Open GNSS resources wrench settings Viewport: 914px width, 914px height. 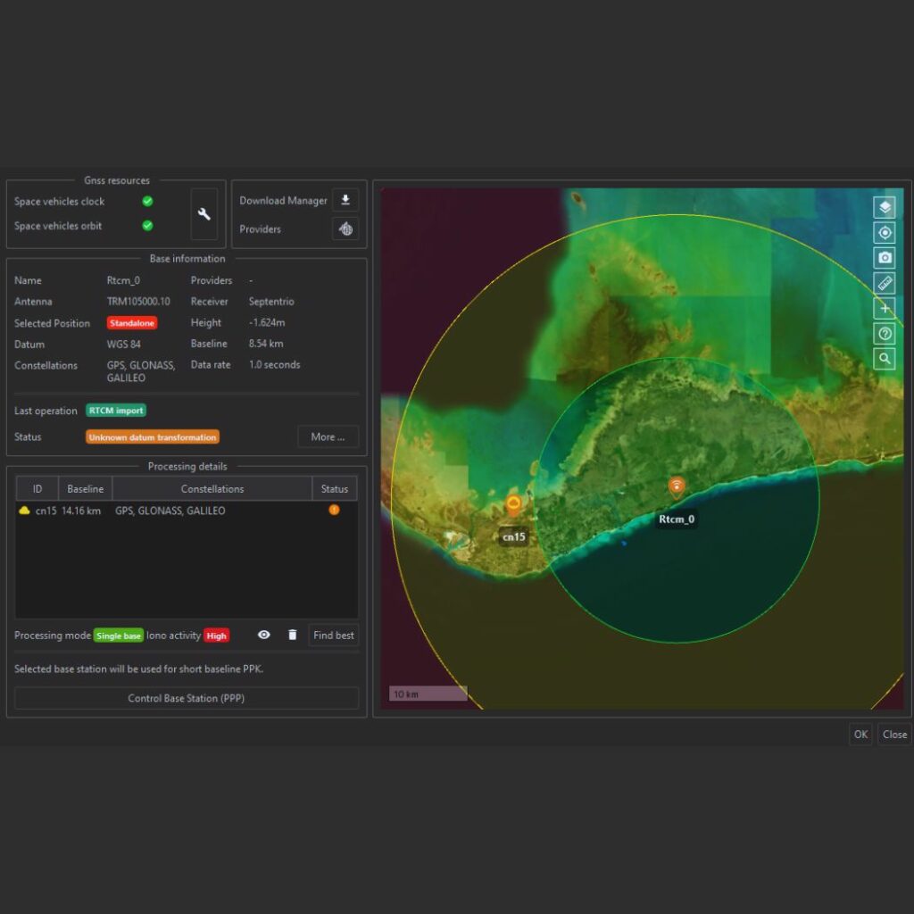(x=204, y=214)
